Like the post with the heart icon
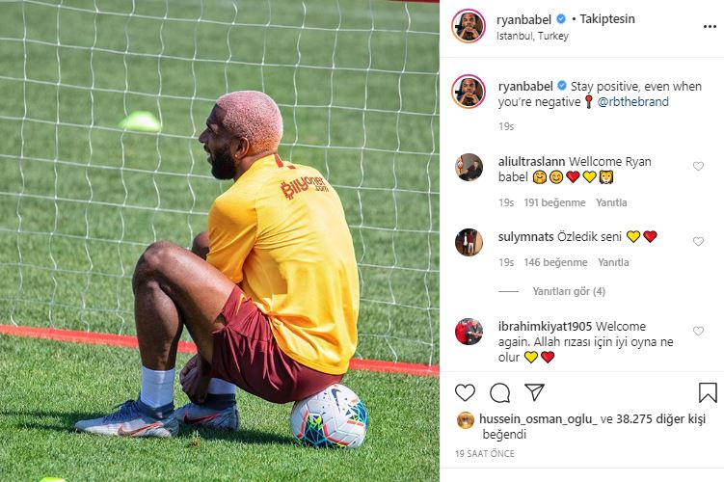 (465, 393)
